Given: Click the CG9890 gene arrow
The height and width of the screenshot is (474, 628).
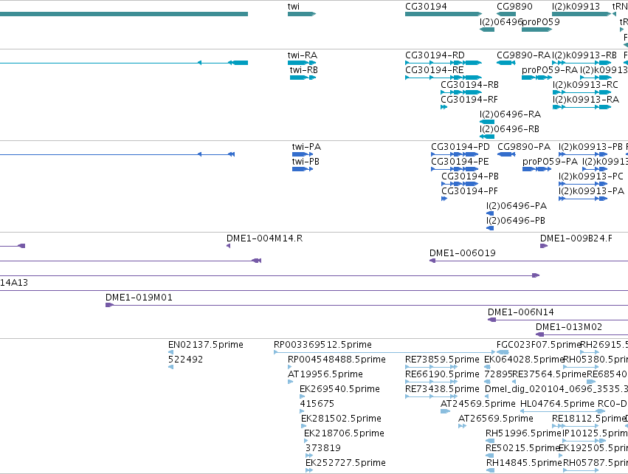Looking at the screenshot, I should click(x=505, y=14).
